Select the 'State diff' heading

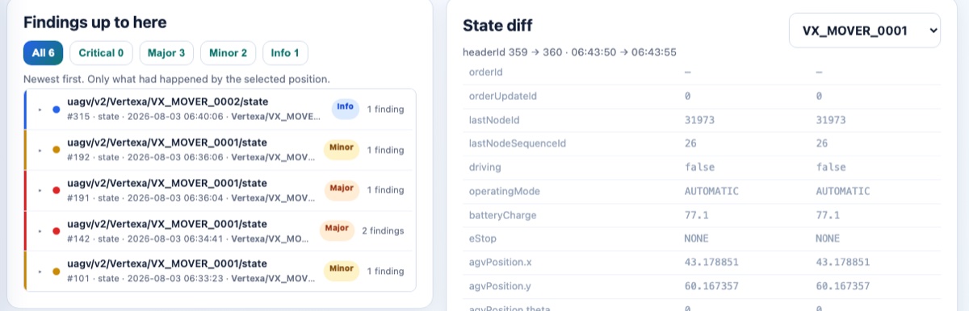(x=497, y=25)
